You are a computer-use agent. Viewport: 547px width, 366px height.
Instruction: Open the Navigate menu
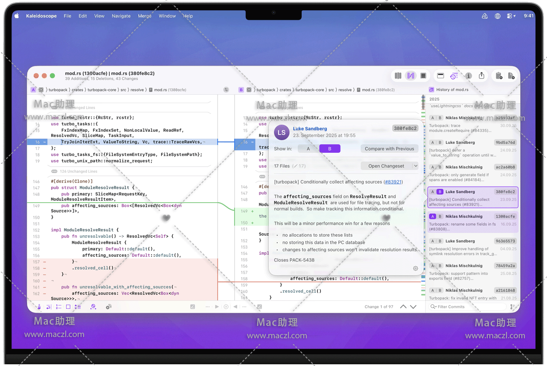121,16
